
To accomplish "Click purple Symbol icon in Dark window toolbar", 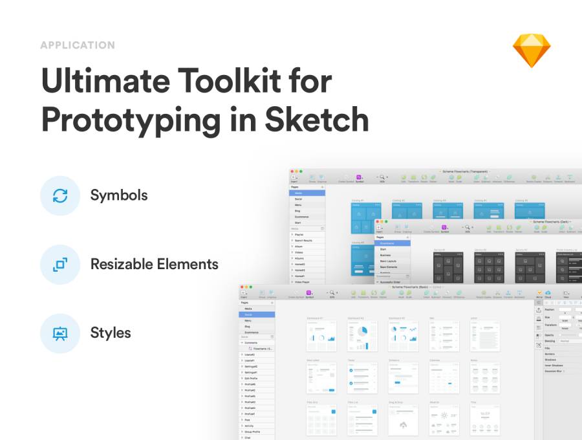I will click(444, 226).
